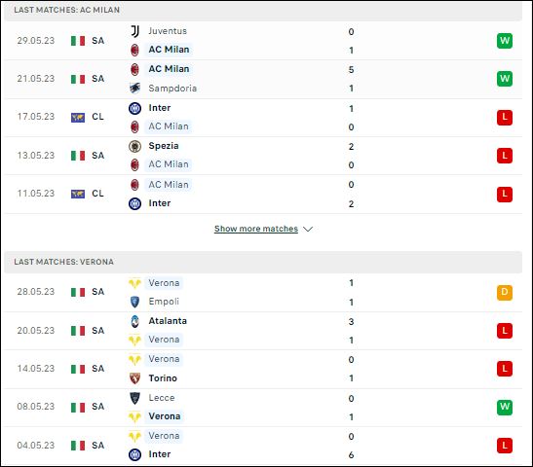This screenshot has width=533, height=467.
Task: Click the Spezia club crest icon
Action: coord(134,146)
